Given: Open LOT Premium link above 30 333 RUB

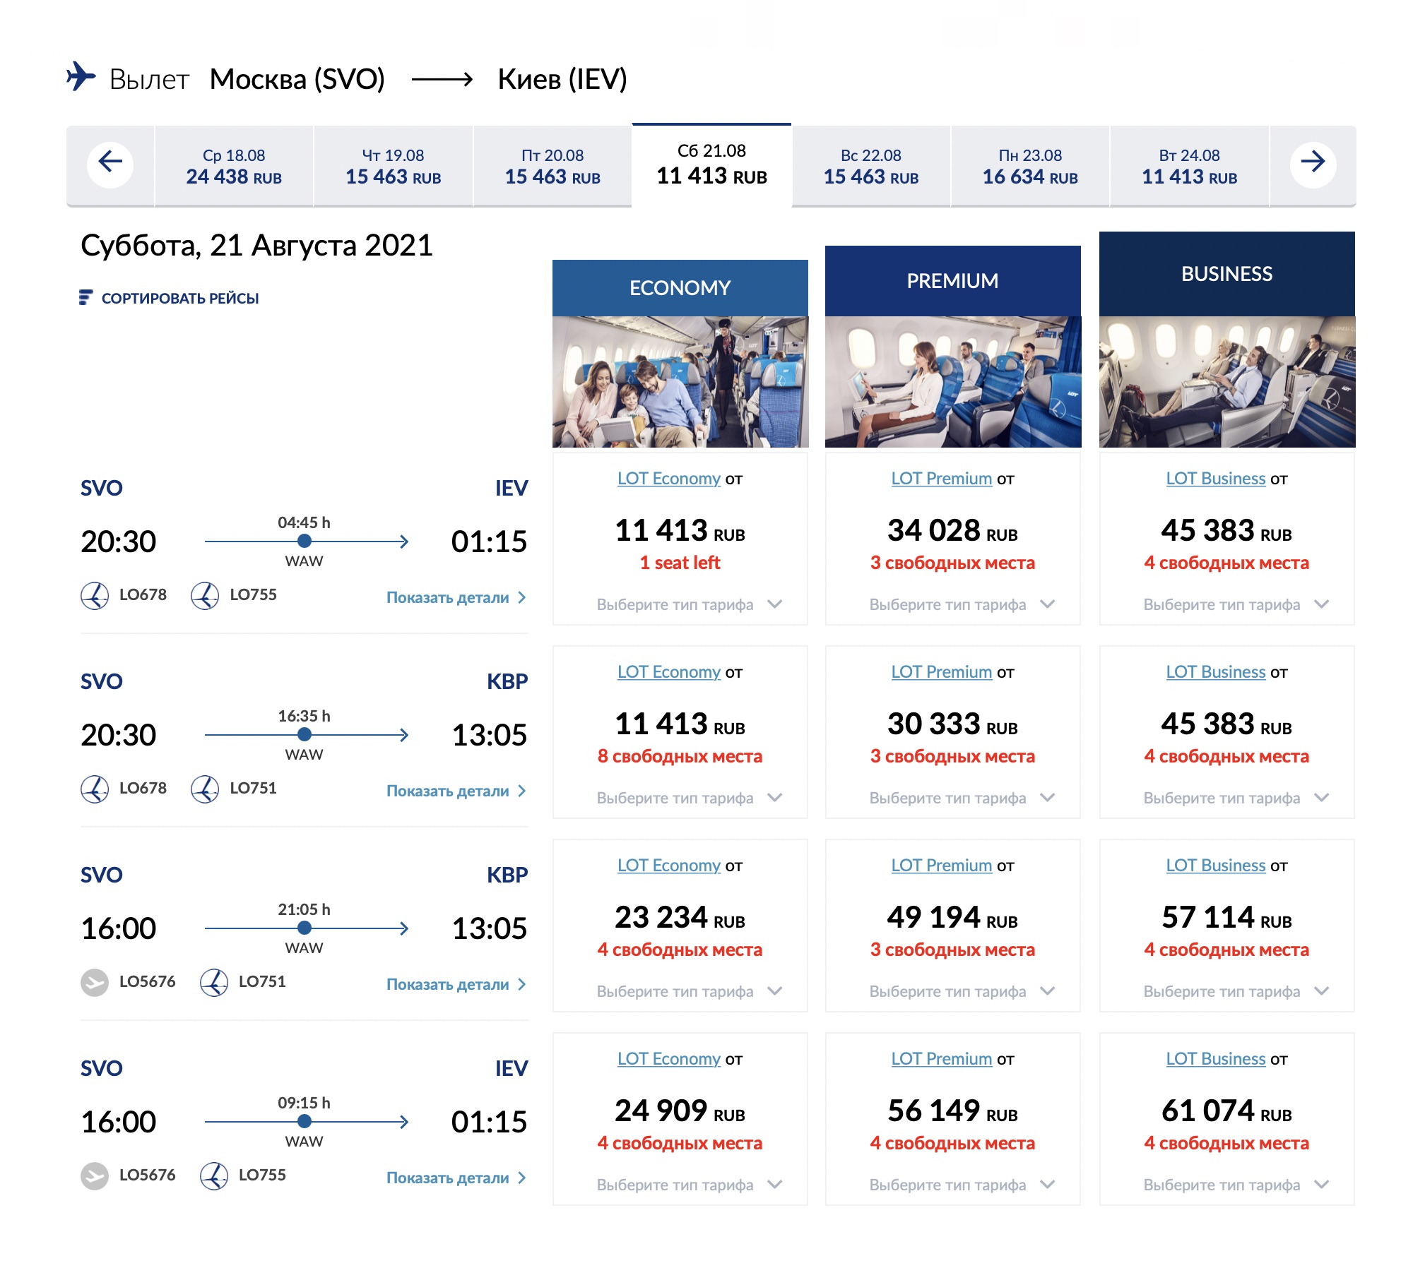Looking at the screenshot, I should tap(941, 672).
